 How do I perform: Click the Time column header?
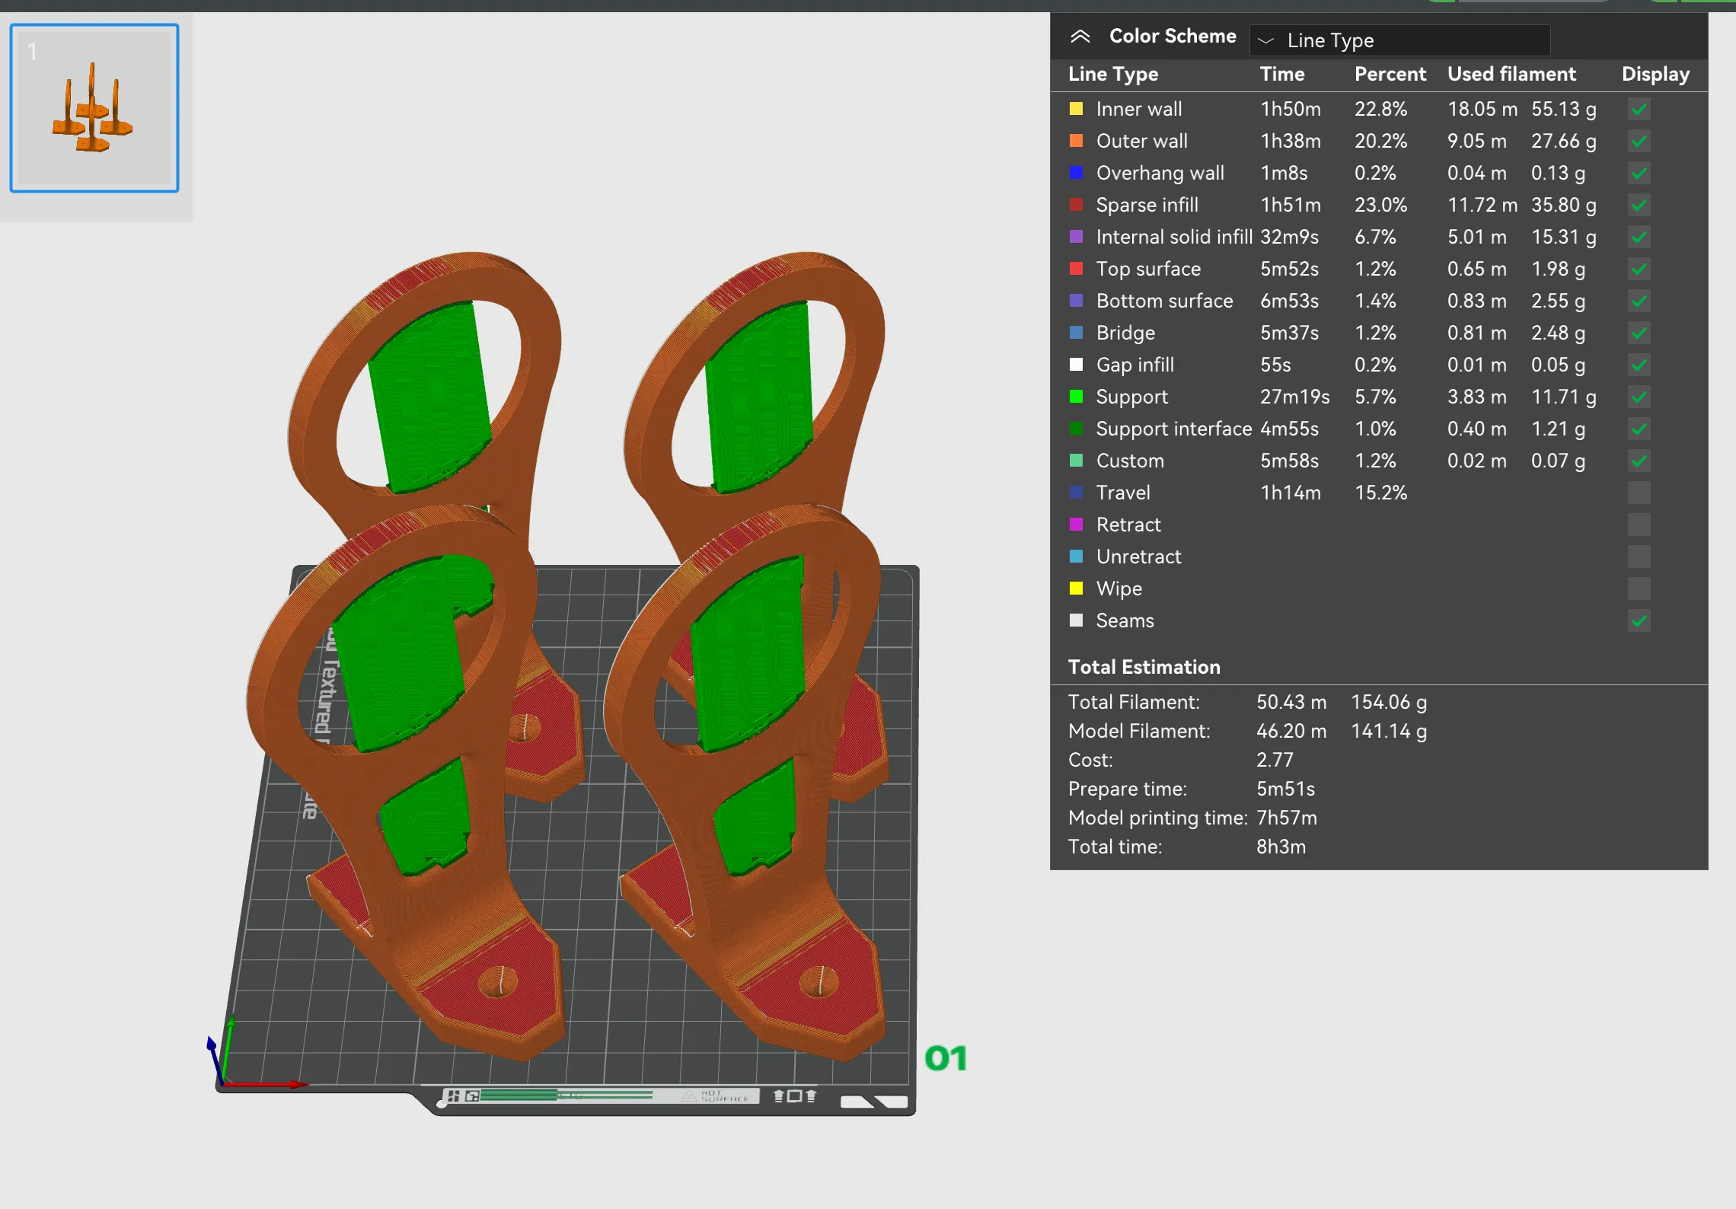tap(1282, 75)
